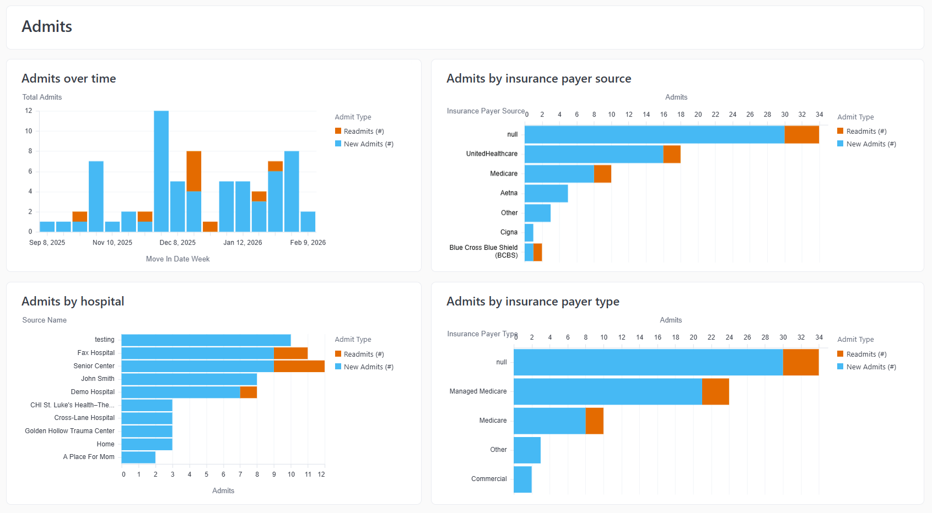Click the 'Admits by insurance payer type' heading
932x513 pixels.
click(x=532, y=302)
